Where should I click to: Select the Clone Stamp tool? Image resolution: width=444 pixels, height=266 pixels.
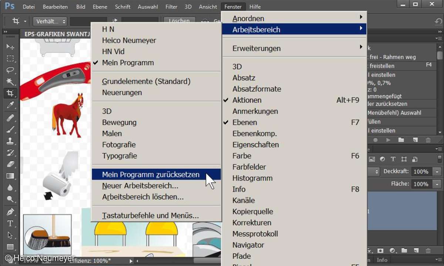point(10,141)
